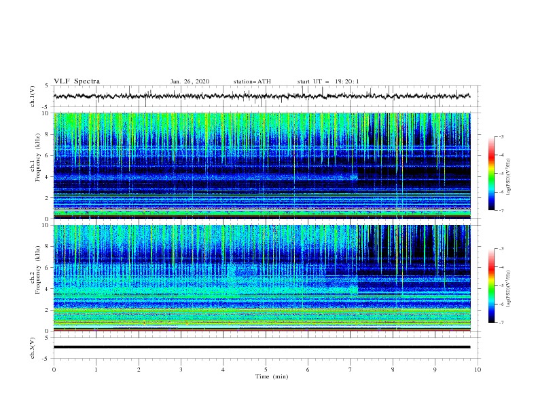Click the "5" tick on the ch.1(V) axis
Image resolution: width=538 pixels, height=415 pixels.
pyautogui.click(x=47, y=85)
